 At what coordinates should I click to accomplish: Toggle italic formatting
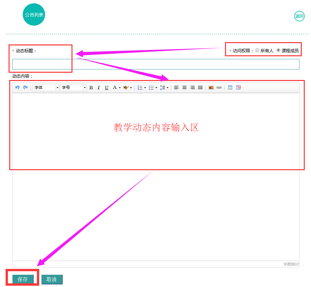pos(99,88)
